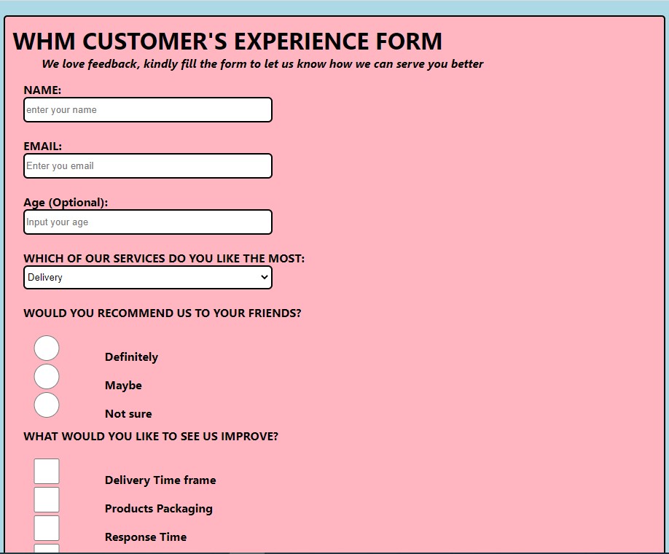
Task: Click the Products Packaging label text
Action: [x=159, y=509]
